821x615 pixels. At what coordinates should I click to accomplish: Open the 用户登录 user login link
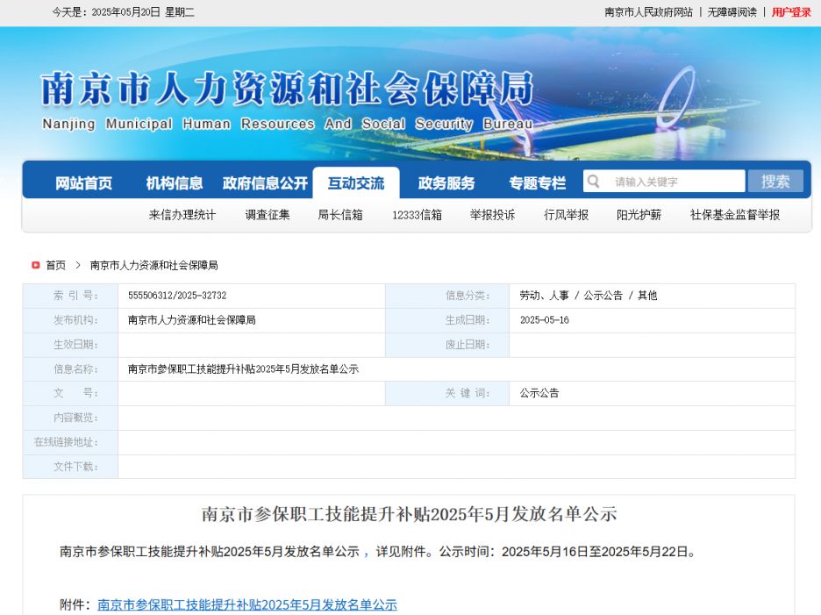(789, 12)
